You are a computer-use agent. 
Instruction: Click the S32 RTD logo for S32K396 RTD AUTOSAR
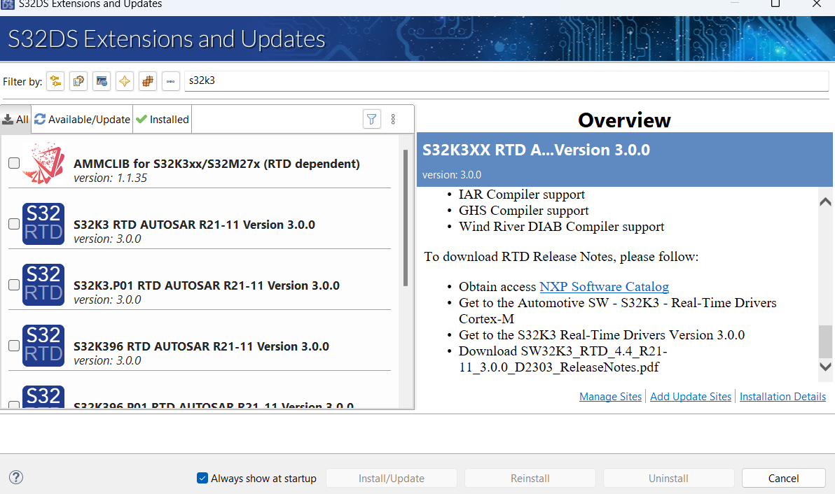[x=43, y=346]
